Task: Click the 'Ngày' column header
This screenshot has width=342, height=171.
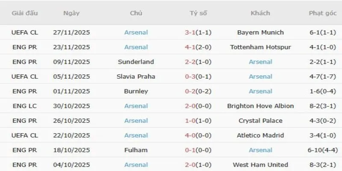Action: (71, 13)
